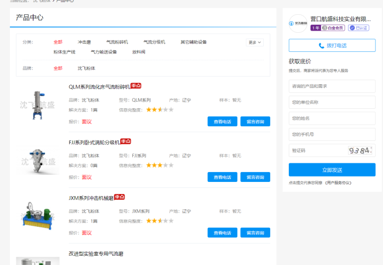
Task: Click the star rating of QLM系列 product
Action: click(159, 110)
